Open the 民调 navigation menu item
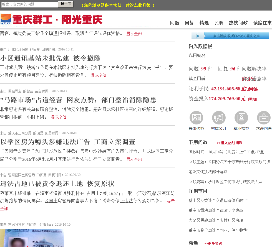The width and height of the screenshot is (272, 247). pos(219,23)
